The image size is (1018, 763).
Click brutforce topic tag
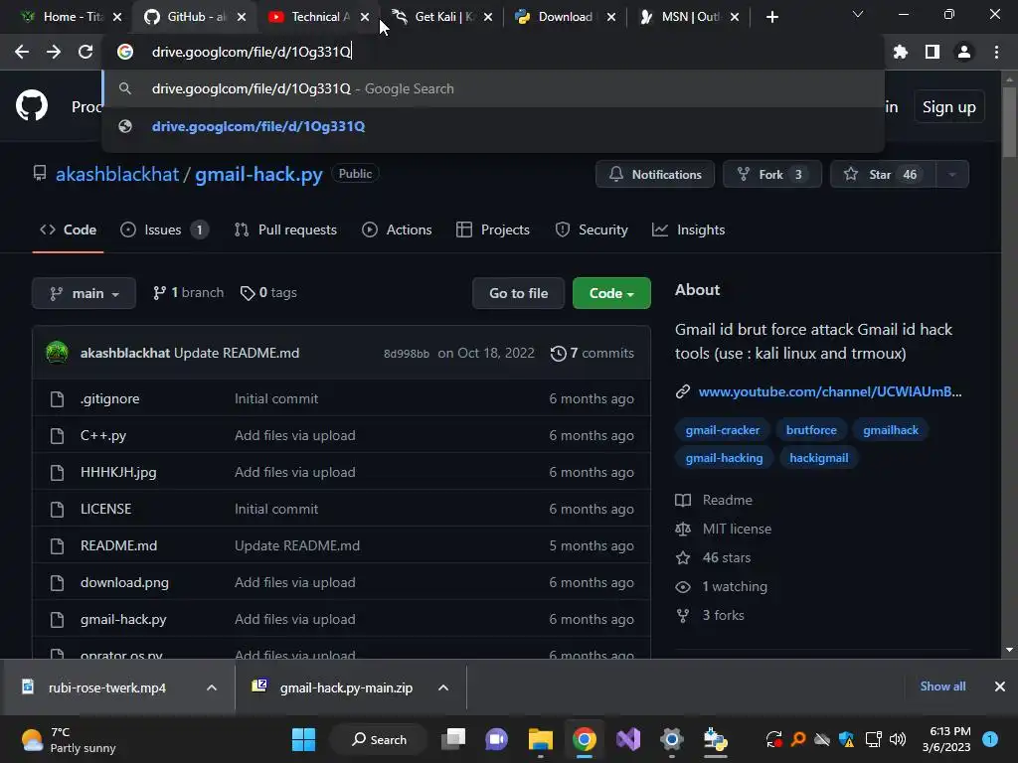811,430
